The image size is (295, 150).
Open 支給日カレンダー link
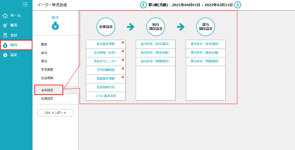pyautogui.click(x=105, y=61)
